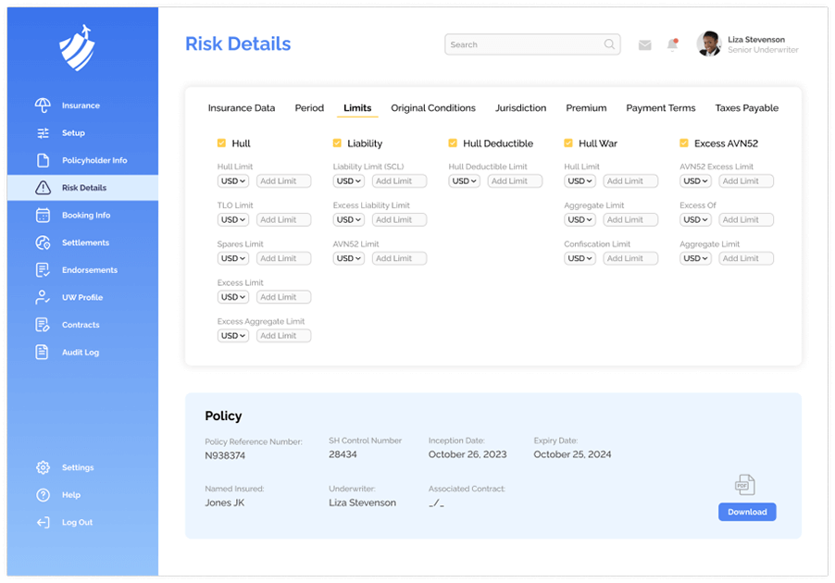The width and height of the screenshot is (835, 583).
Task: Open the notifications bell icon
Action: coord(673,44)
